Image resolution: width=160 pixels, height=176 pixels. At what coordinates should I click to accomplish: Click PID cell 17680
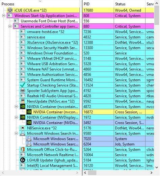(x=98, y=10)
